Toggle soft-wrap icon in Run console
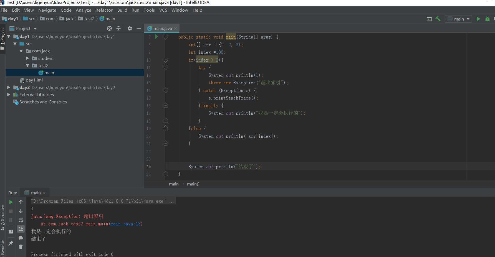The width and height of the screenshot is (495, 257). [x=21, y=220]
